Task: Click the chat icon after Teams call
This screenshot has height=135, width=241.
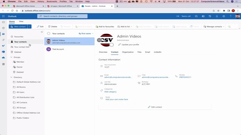Action: coord(196,16)
